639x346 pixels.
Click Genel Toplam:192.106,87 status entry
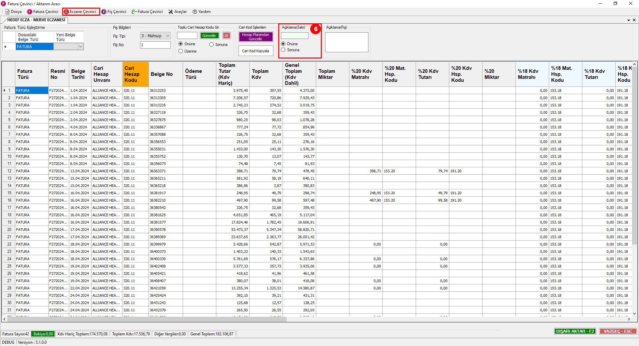pyautogui.click(x=212, y=334)
